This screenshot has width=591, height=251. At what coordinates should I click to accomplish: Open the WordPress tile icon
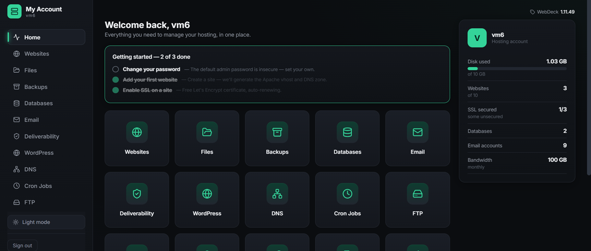(207, 194)
